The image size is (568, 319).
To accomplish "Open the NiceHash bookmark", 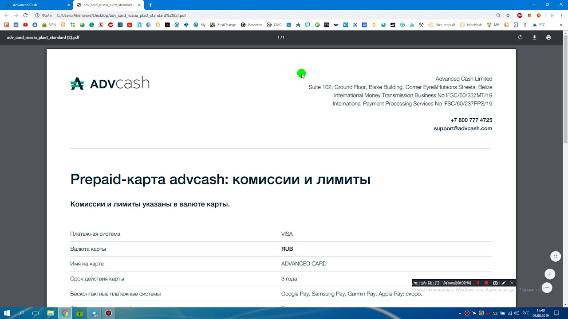I will pos(471,25).
